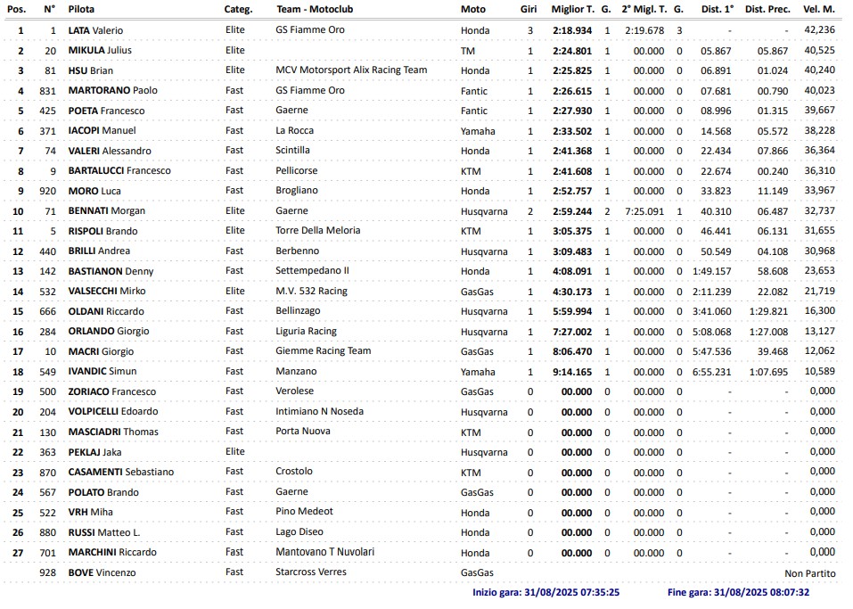Select rider name MARTORANO Paolo
This screenshot has height=609, width=853.
pyautogui.click(x=112, y=90)
